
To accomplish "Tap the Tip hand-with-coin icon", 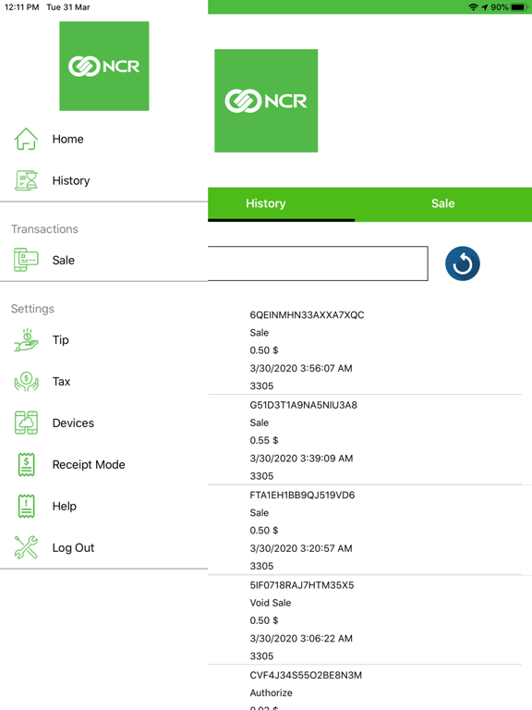I will pos(26,340).
